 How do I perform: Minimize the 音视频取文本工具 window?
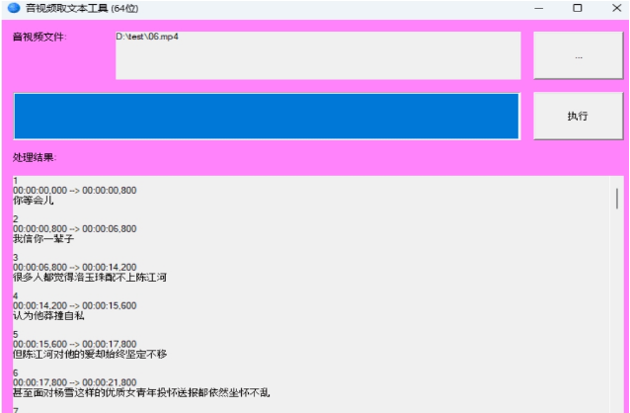(x=539, y=8)
